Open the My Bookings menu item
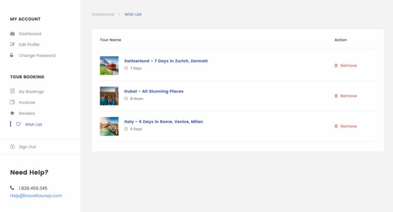 (x=31, y=91)
